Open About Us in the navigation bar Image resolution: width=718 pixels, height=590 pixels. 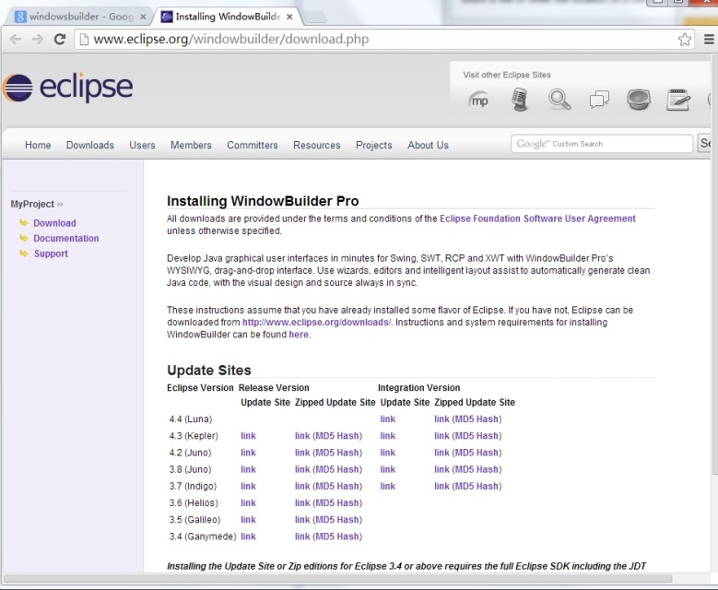tap(429, 146)
